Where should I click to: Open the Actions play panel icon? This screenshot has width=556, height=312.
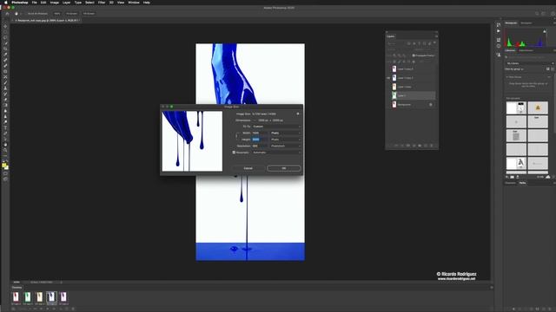pyautogui.click(x=499, y=31)
